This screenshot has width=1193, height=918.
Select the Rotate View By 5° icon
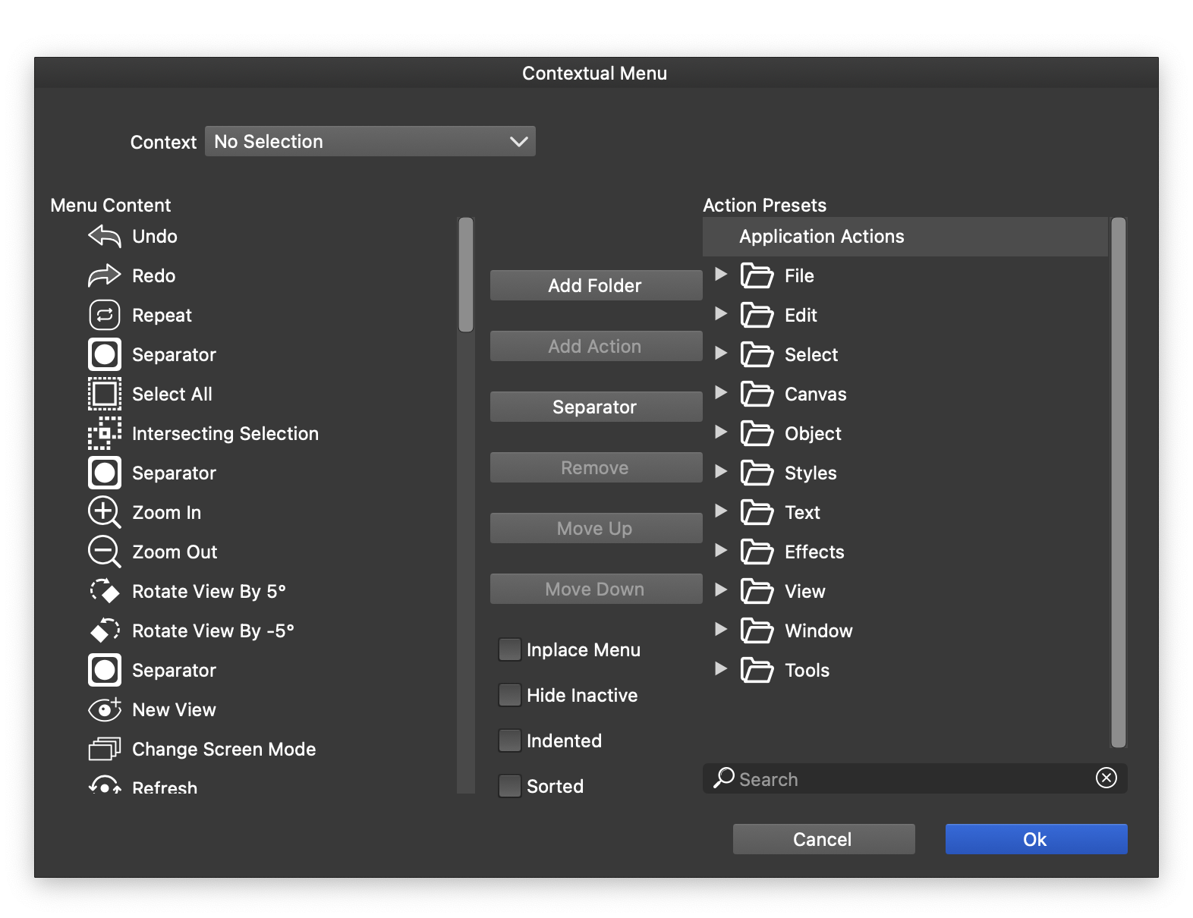[x=104, y=592]
